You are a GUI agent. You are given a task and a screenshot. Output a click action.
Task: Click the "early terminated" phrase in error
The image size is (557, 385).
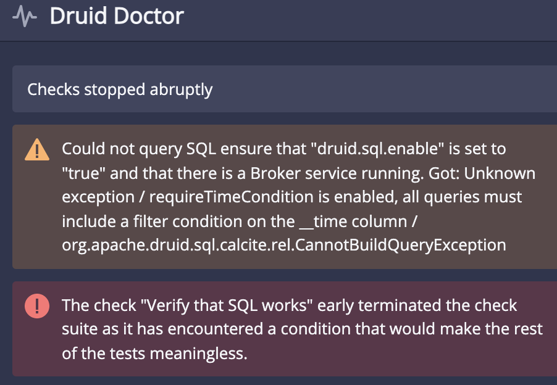(376, 305)
